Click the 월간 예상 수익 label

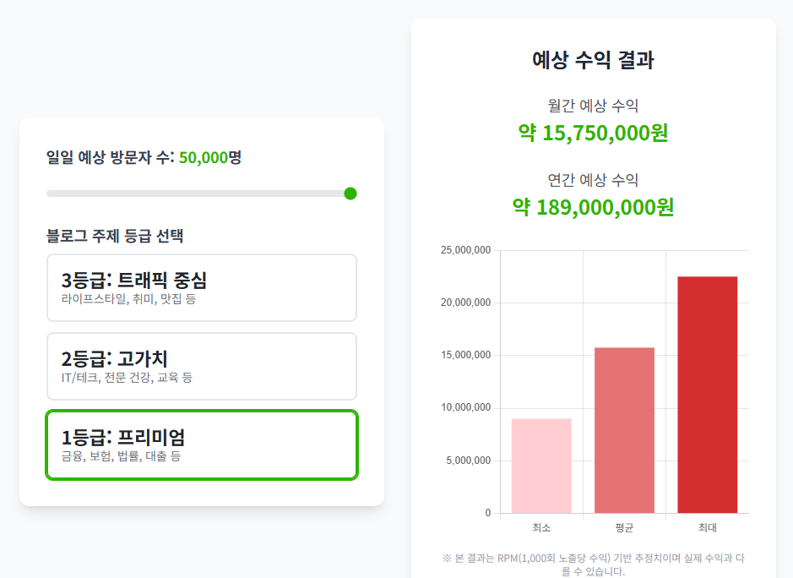[594, 106]
